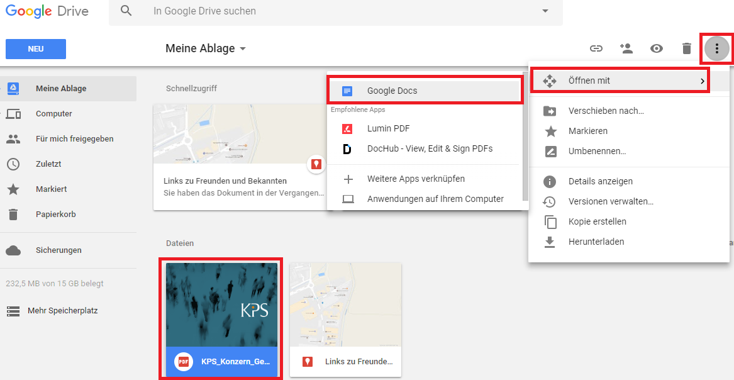Expand the 'Öffnen mit' submenu arrow

pyautogui.click(x=702, y=81)
